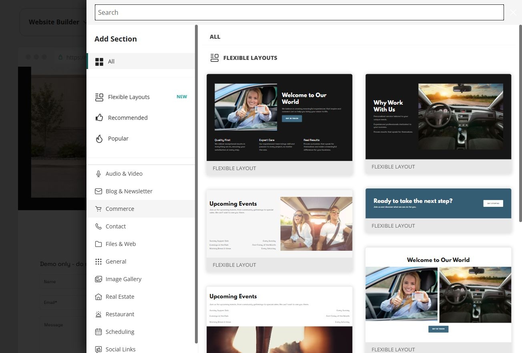Click the Email field in background form
The width and height of the screenshot is (522, 353).
coord(63,302)
